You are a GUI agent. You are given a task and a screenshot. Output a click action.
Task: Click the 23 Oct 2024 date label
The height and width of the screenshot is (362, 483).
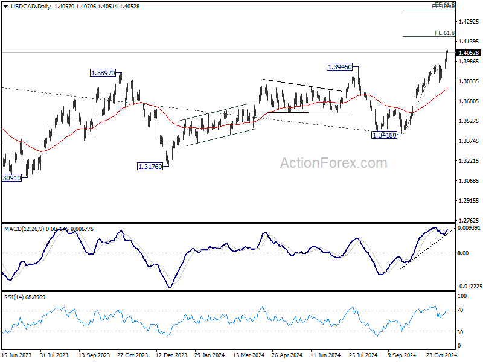tap(441, 355)
